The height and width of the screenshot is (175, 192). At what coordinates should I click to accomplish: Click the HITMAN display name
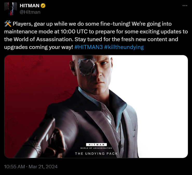[29, 6]
